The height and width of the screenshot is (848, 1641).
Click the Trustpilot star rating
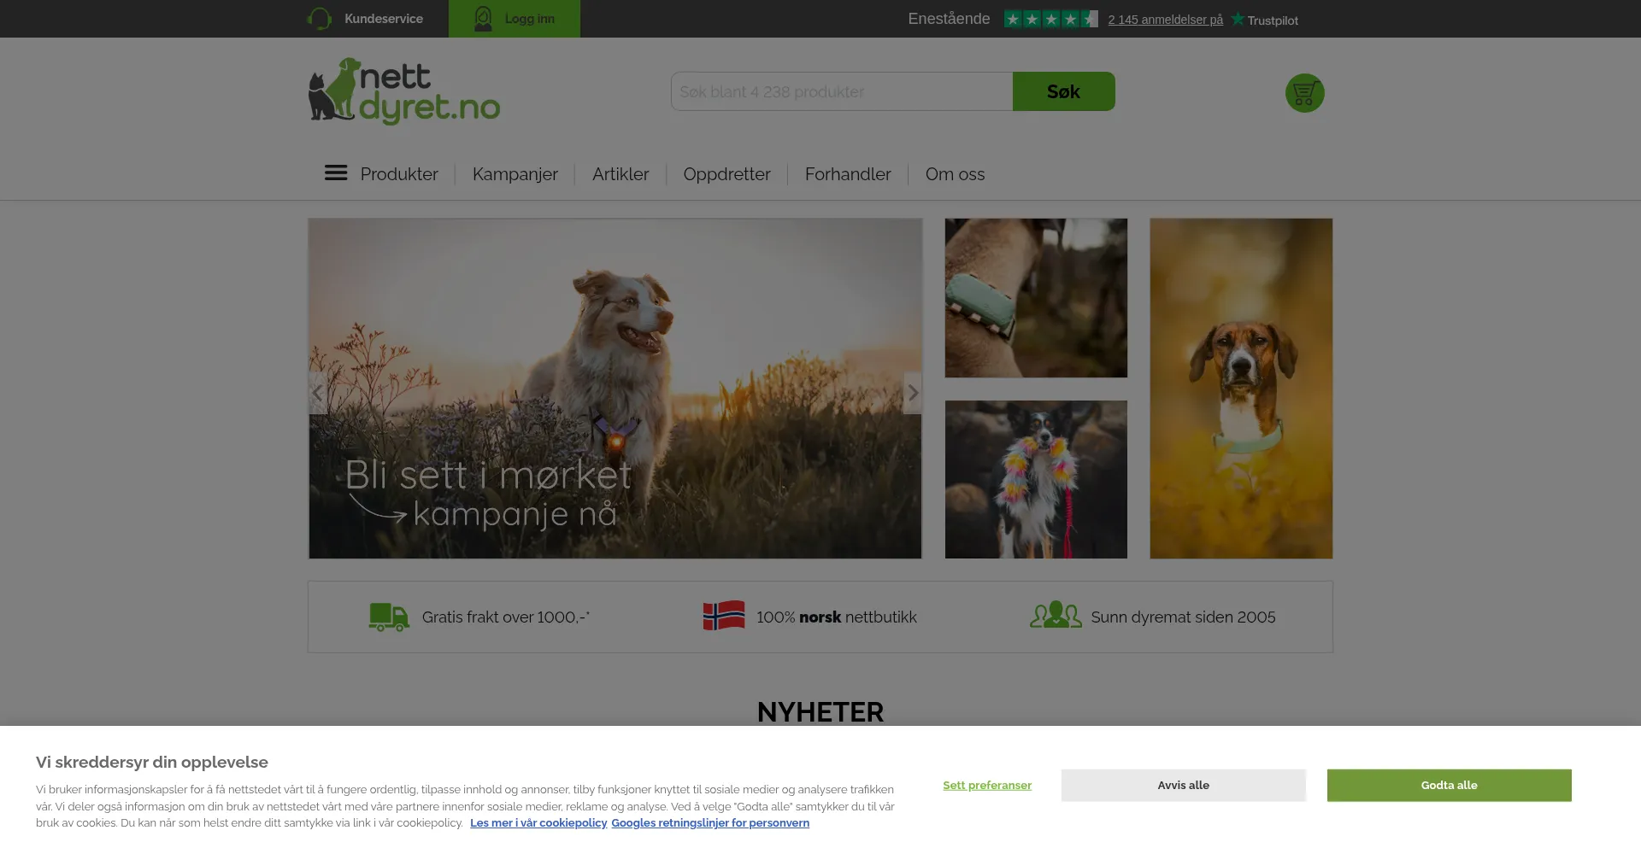[x=1050, y=19]
